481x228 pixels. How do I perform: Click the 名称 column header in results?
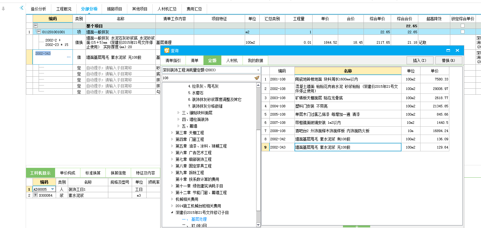tap(348, 71)
